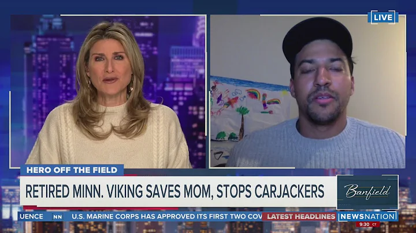Viewport: 416px width, 233px height.
Task: Click the word CARJACKERS in the headline
Action: click(289, 191)
